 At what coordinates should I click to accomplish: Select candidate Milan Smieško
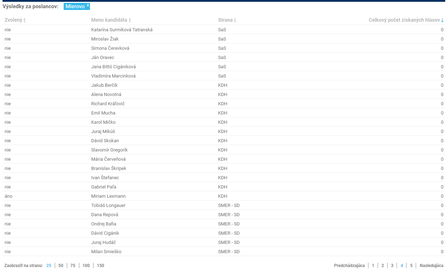pyautogui.click(x=107, y=252)
